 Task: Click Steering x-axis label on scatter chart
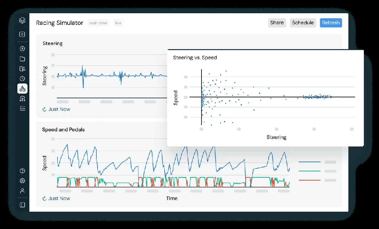[x=276, y=137]
